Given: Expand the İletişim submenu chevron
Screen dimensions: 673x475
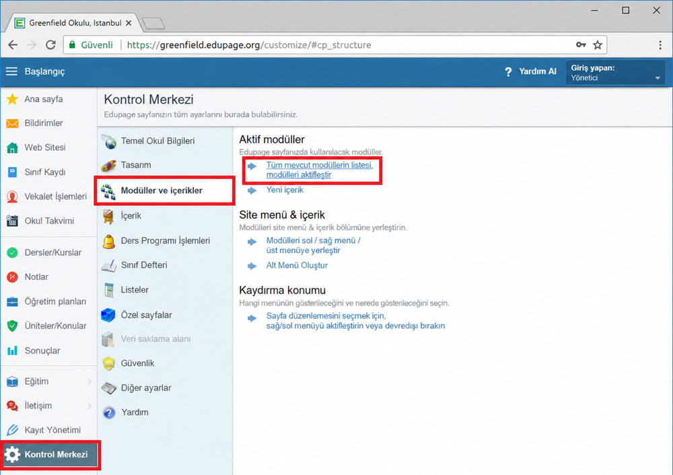Looking at the screenshot, I should [90, 406].
